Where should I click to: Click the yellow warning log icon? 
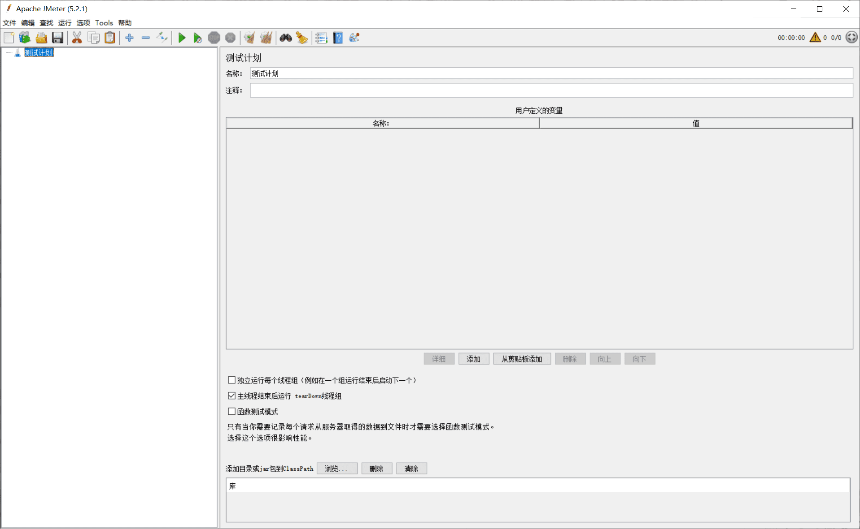tap(815, 37)
